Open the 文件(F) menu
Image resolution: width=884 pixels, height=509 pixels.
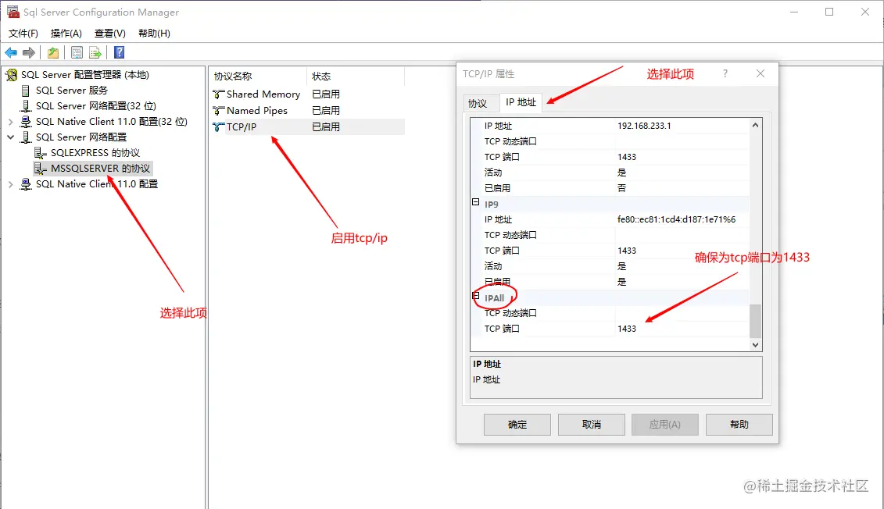(x=23, y=34)
